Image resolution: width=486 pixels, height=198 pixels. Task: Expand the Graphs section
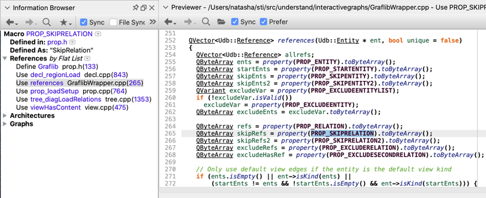tap(5, 124)
